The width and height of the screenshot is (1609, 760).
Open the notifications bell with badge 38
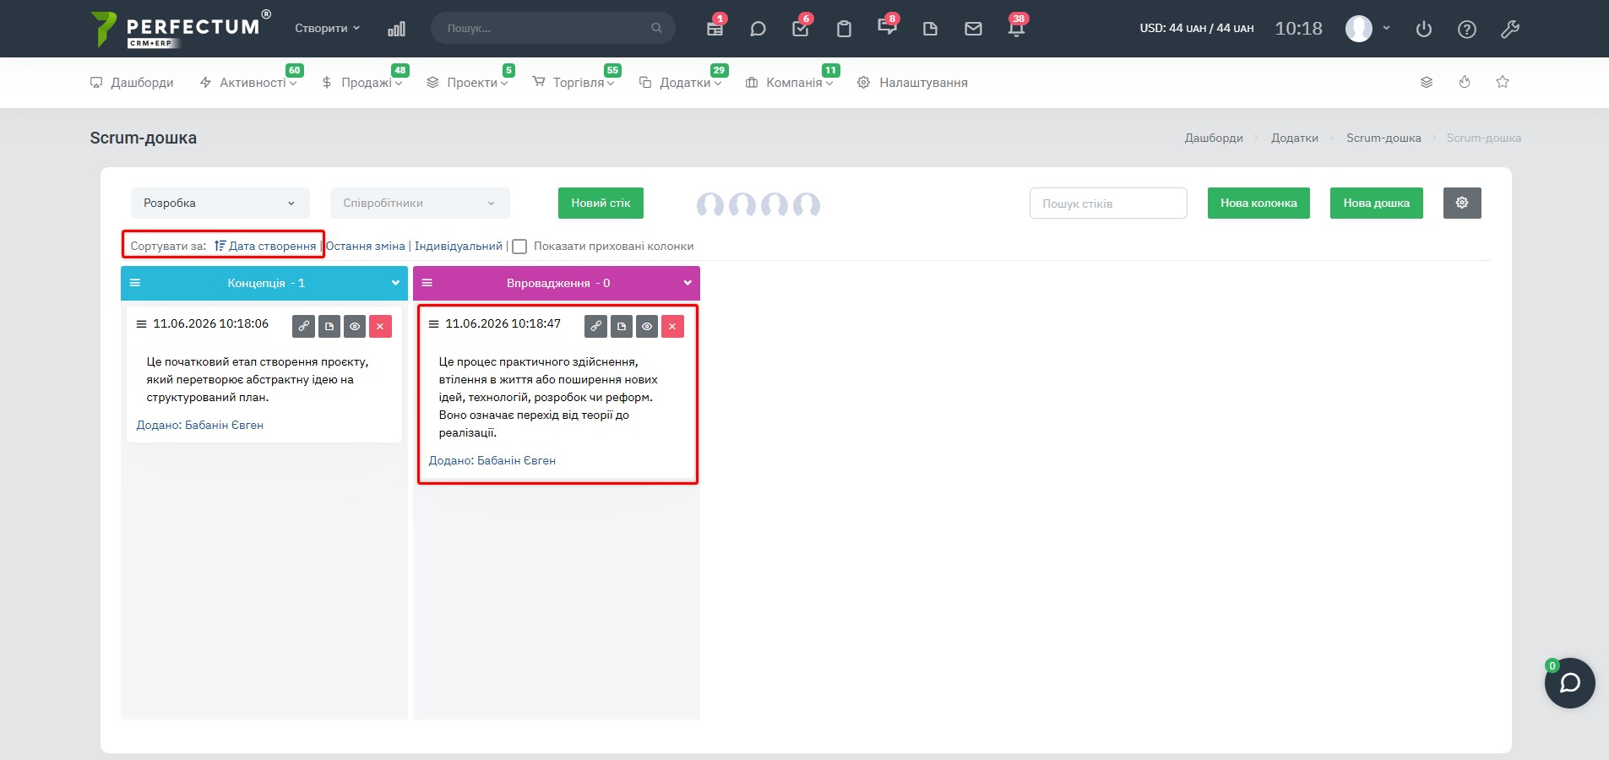tap(1016, 29)
